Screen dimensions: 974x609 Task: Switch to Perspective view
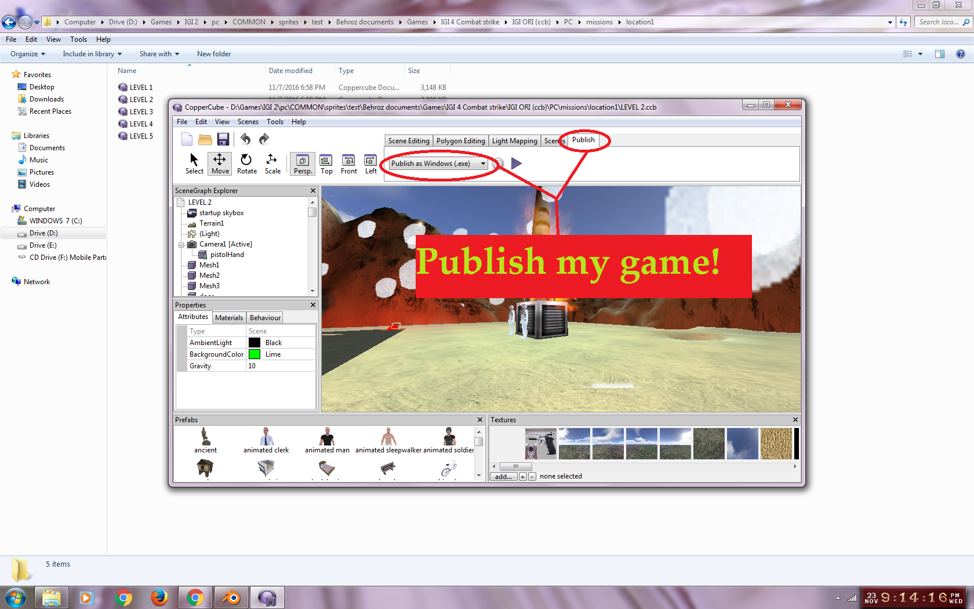(303, 164)
